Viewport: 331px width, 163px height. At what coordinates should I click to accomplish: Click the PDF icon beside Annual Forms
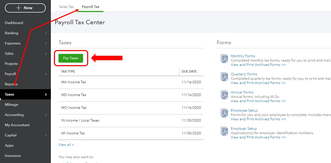[225, 95]
